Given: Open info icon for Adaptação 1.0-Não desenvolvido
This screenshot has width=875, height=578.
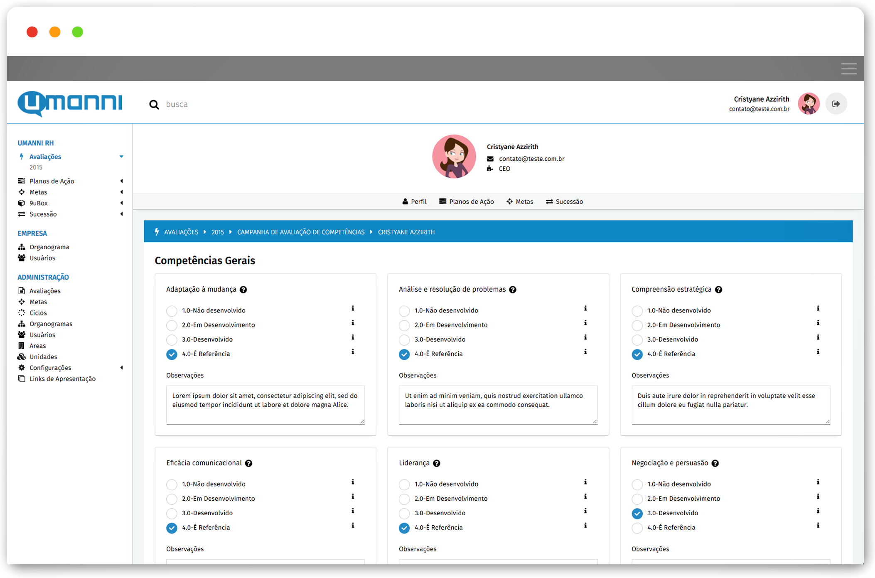Looking at the screenshot, I should [x=353, y=309].
